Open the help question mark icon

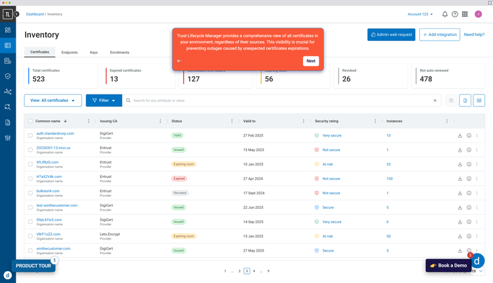455,14
